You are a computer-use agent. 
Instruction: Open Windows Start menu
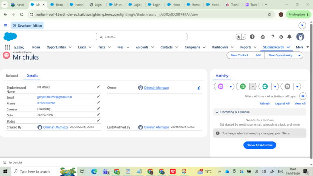(x=5, y=171)
